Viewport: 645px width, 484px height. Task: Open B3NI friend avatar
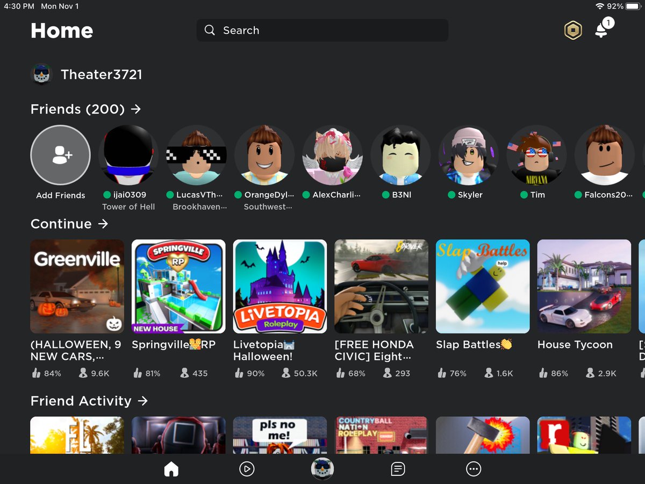400,155
